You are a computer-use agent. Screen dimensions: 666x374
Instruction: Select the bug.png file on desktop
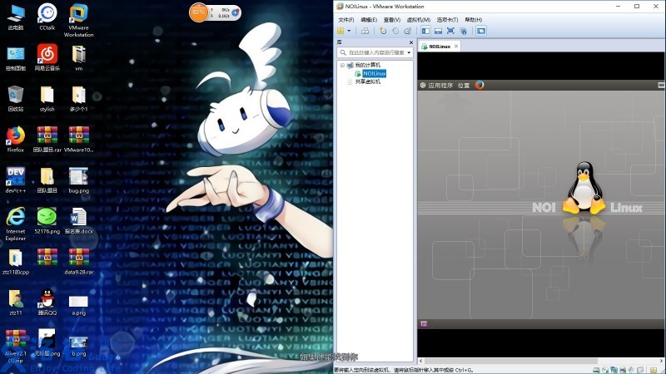click(x=78, y=180)
